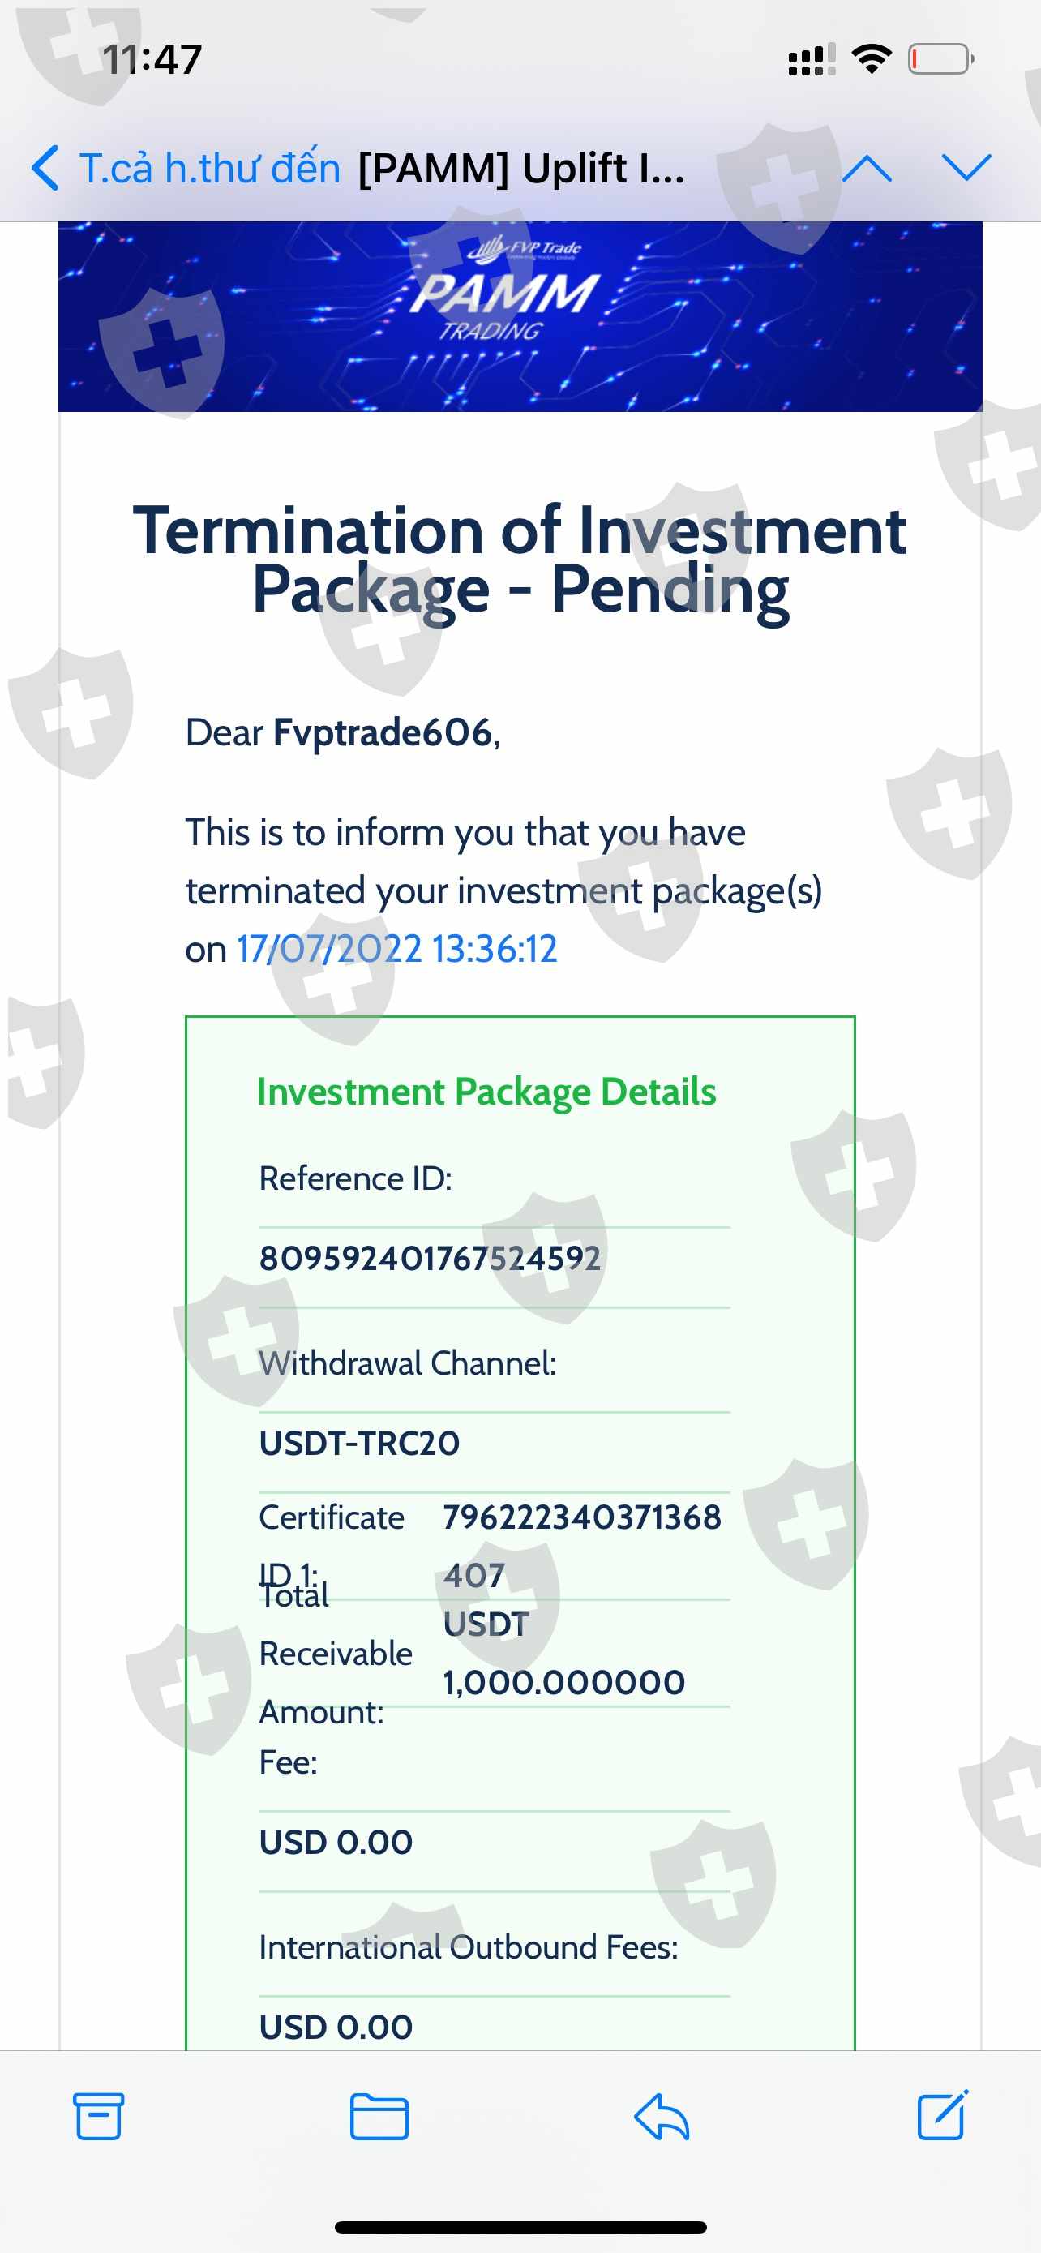Viewport: 1041px width, 2253px height.
Task: Tap the Reference ID number 809592401767524592
Action: click(430, 1258)
